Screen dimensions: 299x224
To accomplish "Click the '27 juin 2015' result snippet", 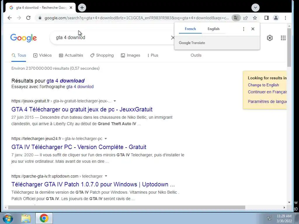I will [x=92, y=120].
